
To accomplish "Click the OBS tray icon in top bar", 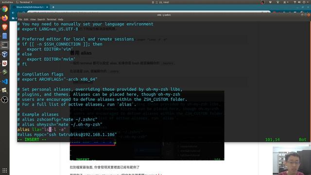I will pos(263,2).
